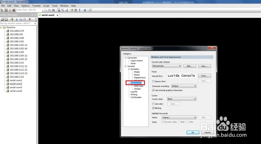Click the Reconnect toolbar icon
This screenshot has width=261, height=144.
pyautogui.click(x=10, y=10)
